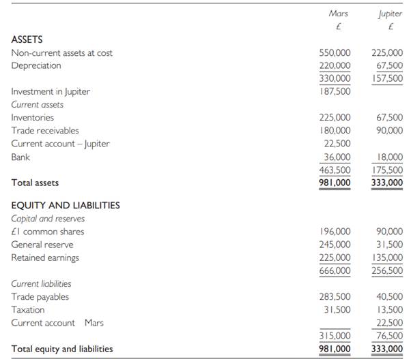Screen dimensions: 411x359
Task: Click the 550,000 value for Mars
Action: tap(335, 52)
